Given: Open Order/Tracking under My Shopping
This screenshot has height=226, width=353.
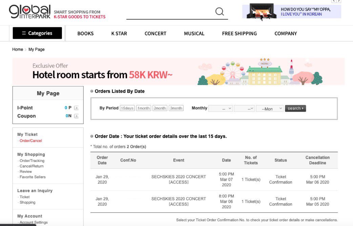Looking at the screenshot, I should 32,161.
